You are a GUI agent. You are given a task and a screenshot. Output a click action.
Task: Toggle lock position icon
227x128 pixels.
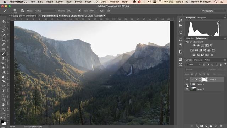[200, 74]
